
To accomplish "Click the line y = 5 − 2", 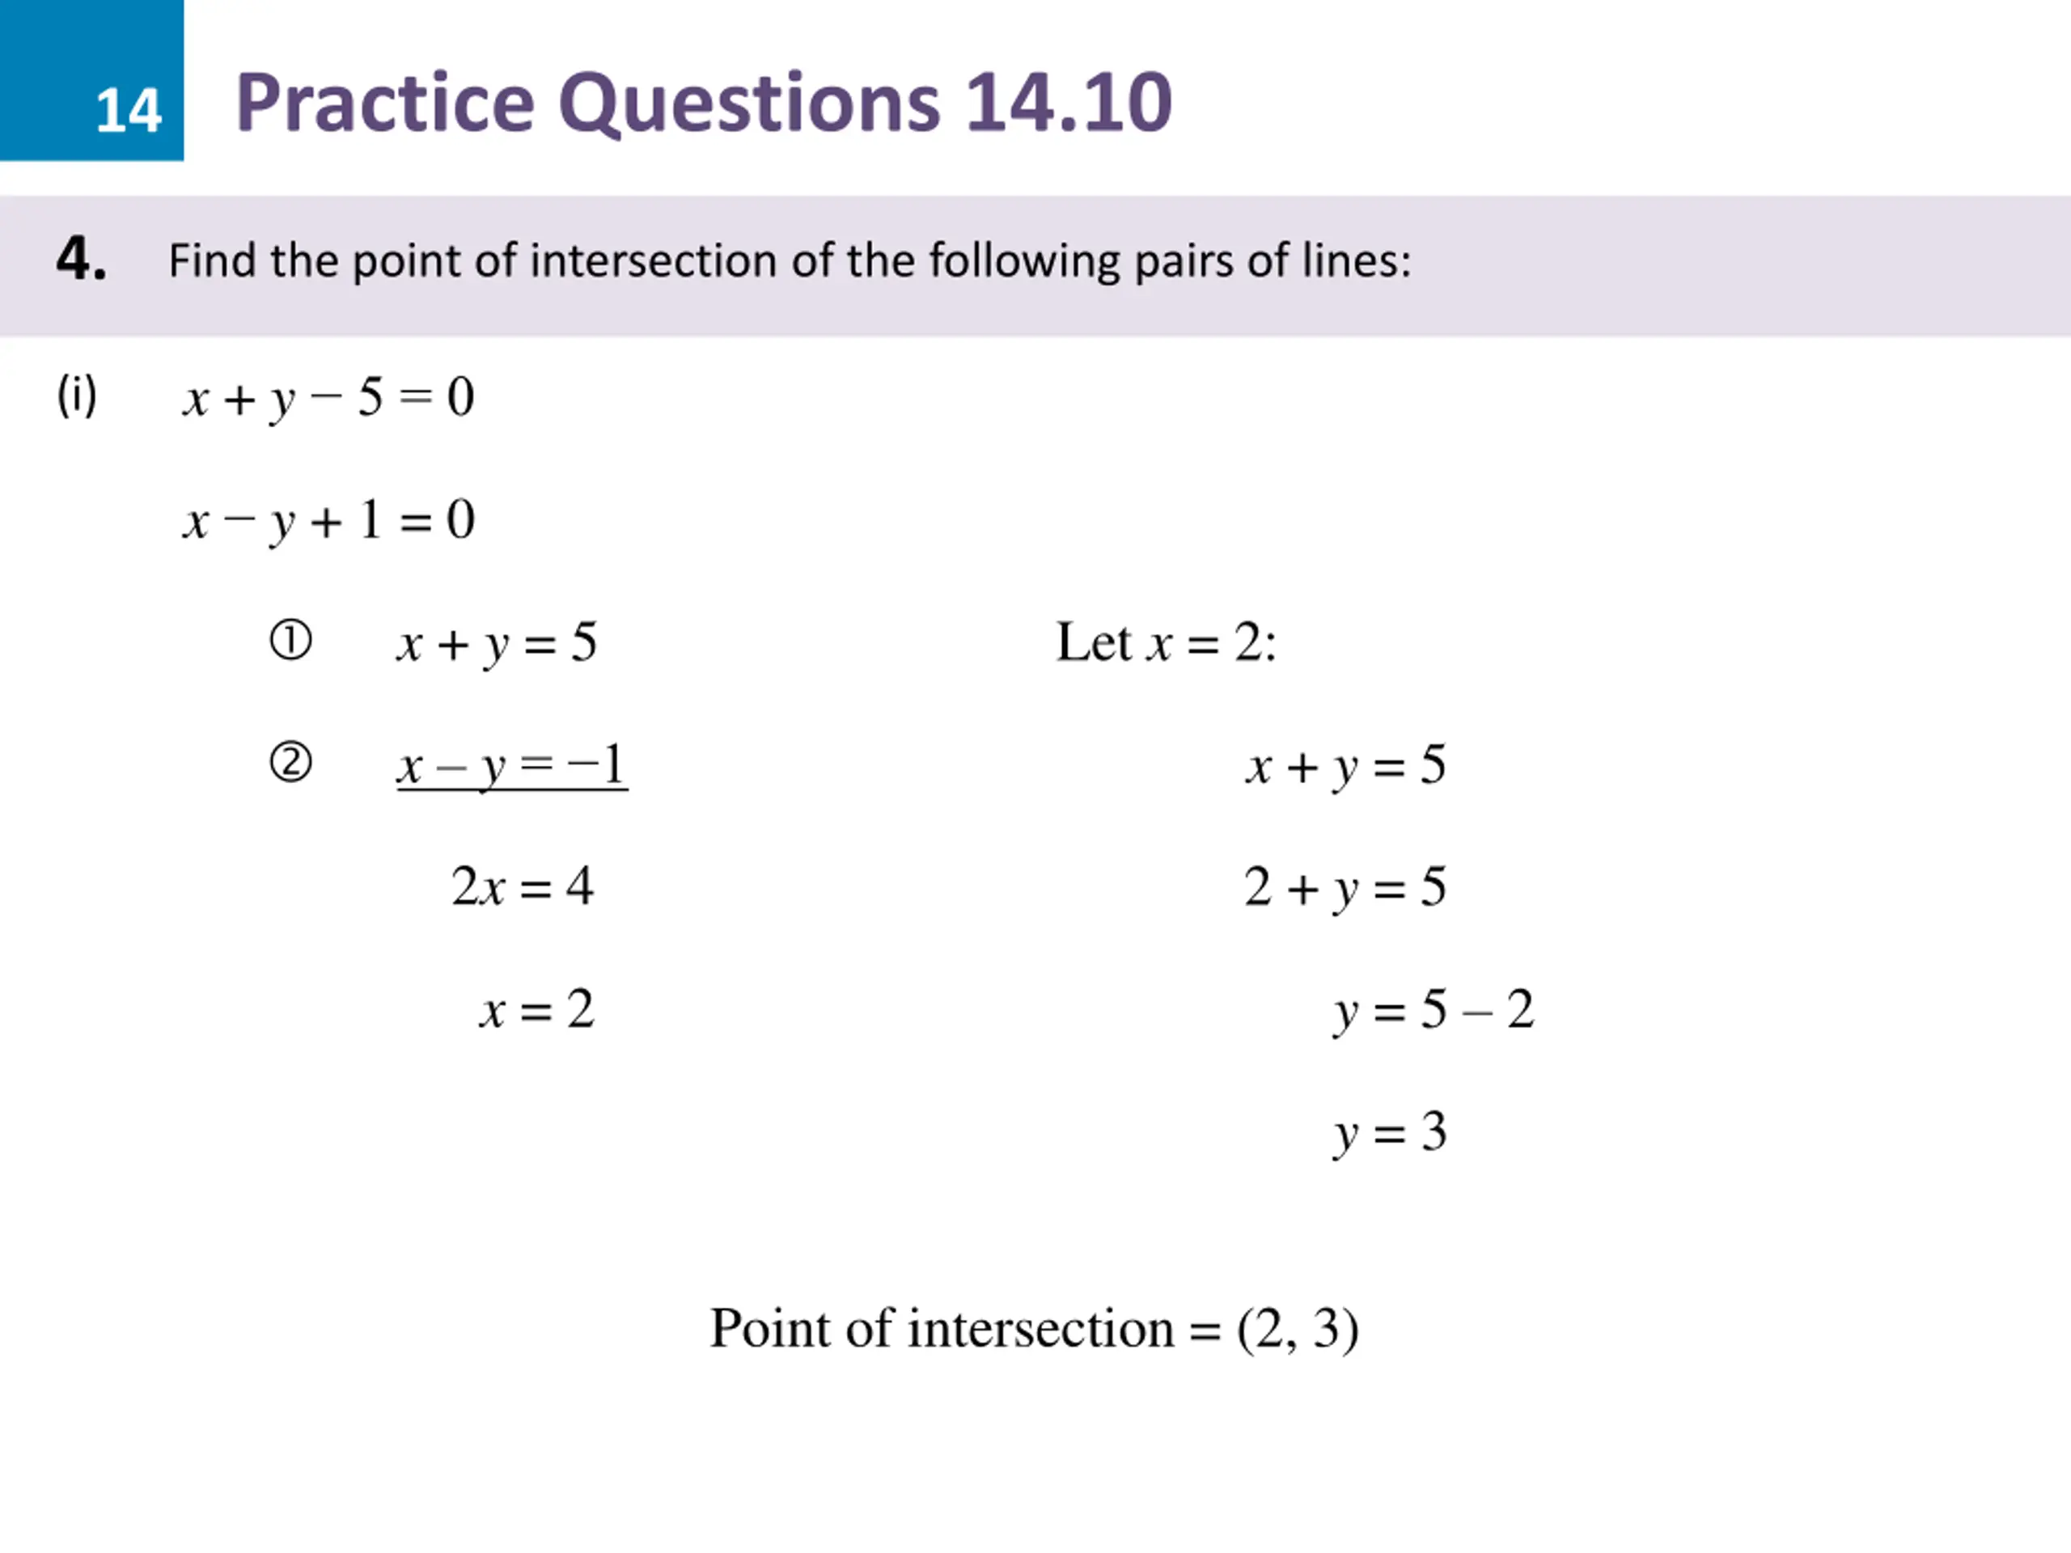I will tap(1434, 1010).
